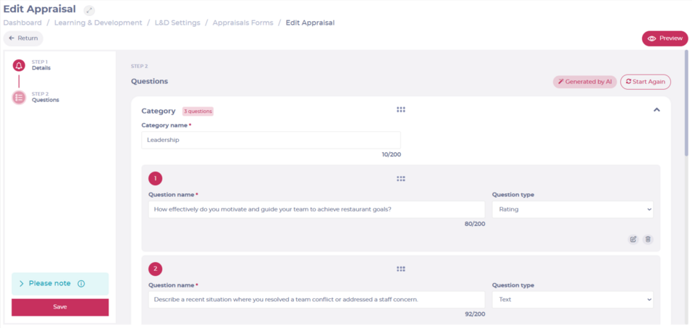Image resolution: width=692 pixels, height=328 pixels.
Task: Click the Step 2 Questions list icon
Action: coord(20,97)
